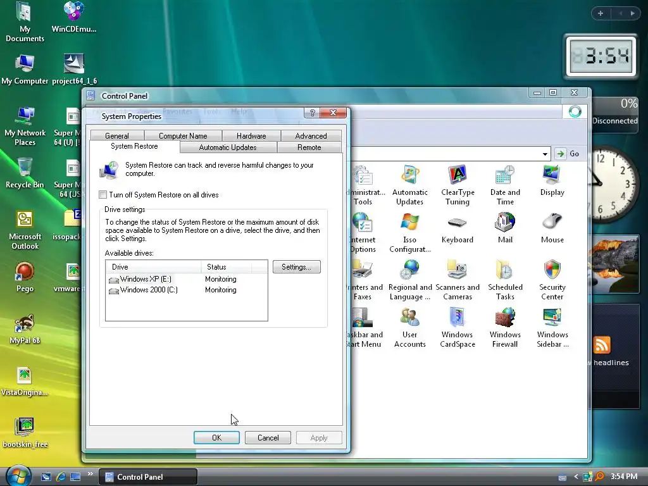This screenshot has height=486, width=648.
Task: Open Mail in Control Panel
Action: 505,228
